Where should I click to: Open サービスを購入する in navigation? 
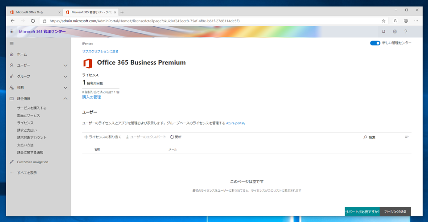[x=32, y=108]
